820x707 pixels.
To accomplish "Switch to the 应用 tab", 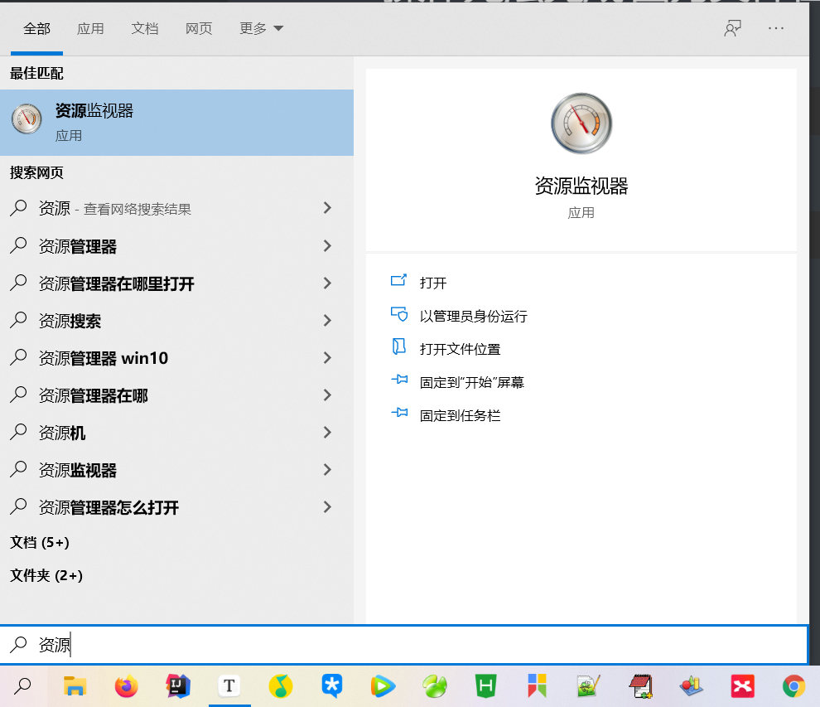I will [x=90, y=27].
